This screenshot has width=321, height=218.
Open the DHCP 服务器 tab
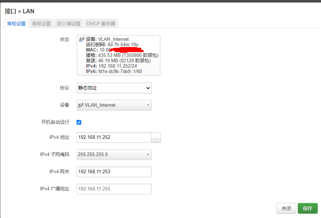coord(101,24)
